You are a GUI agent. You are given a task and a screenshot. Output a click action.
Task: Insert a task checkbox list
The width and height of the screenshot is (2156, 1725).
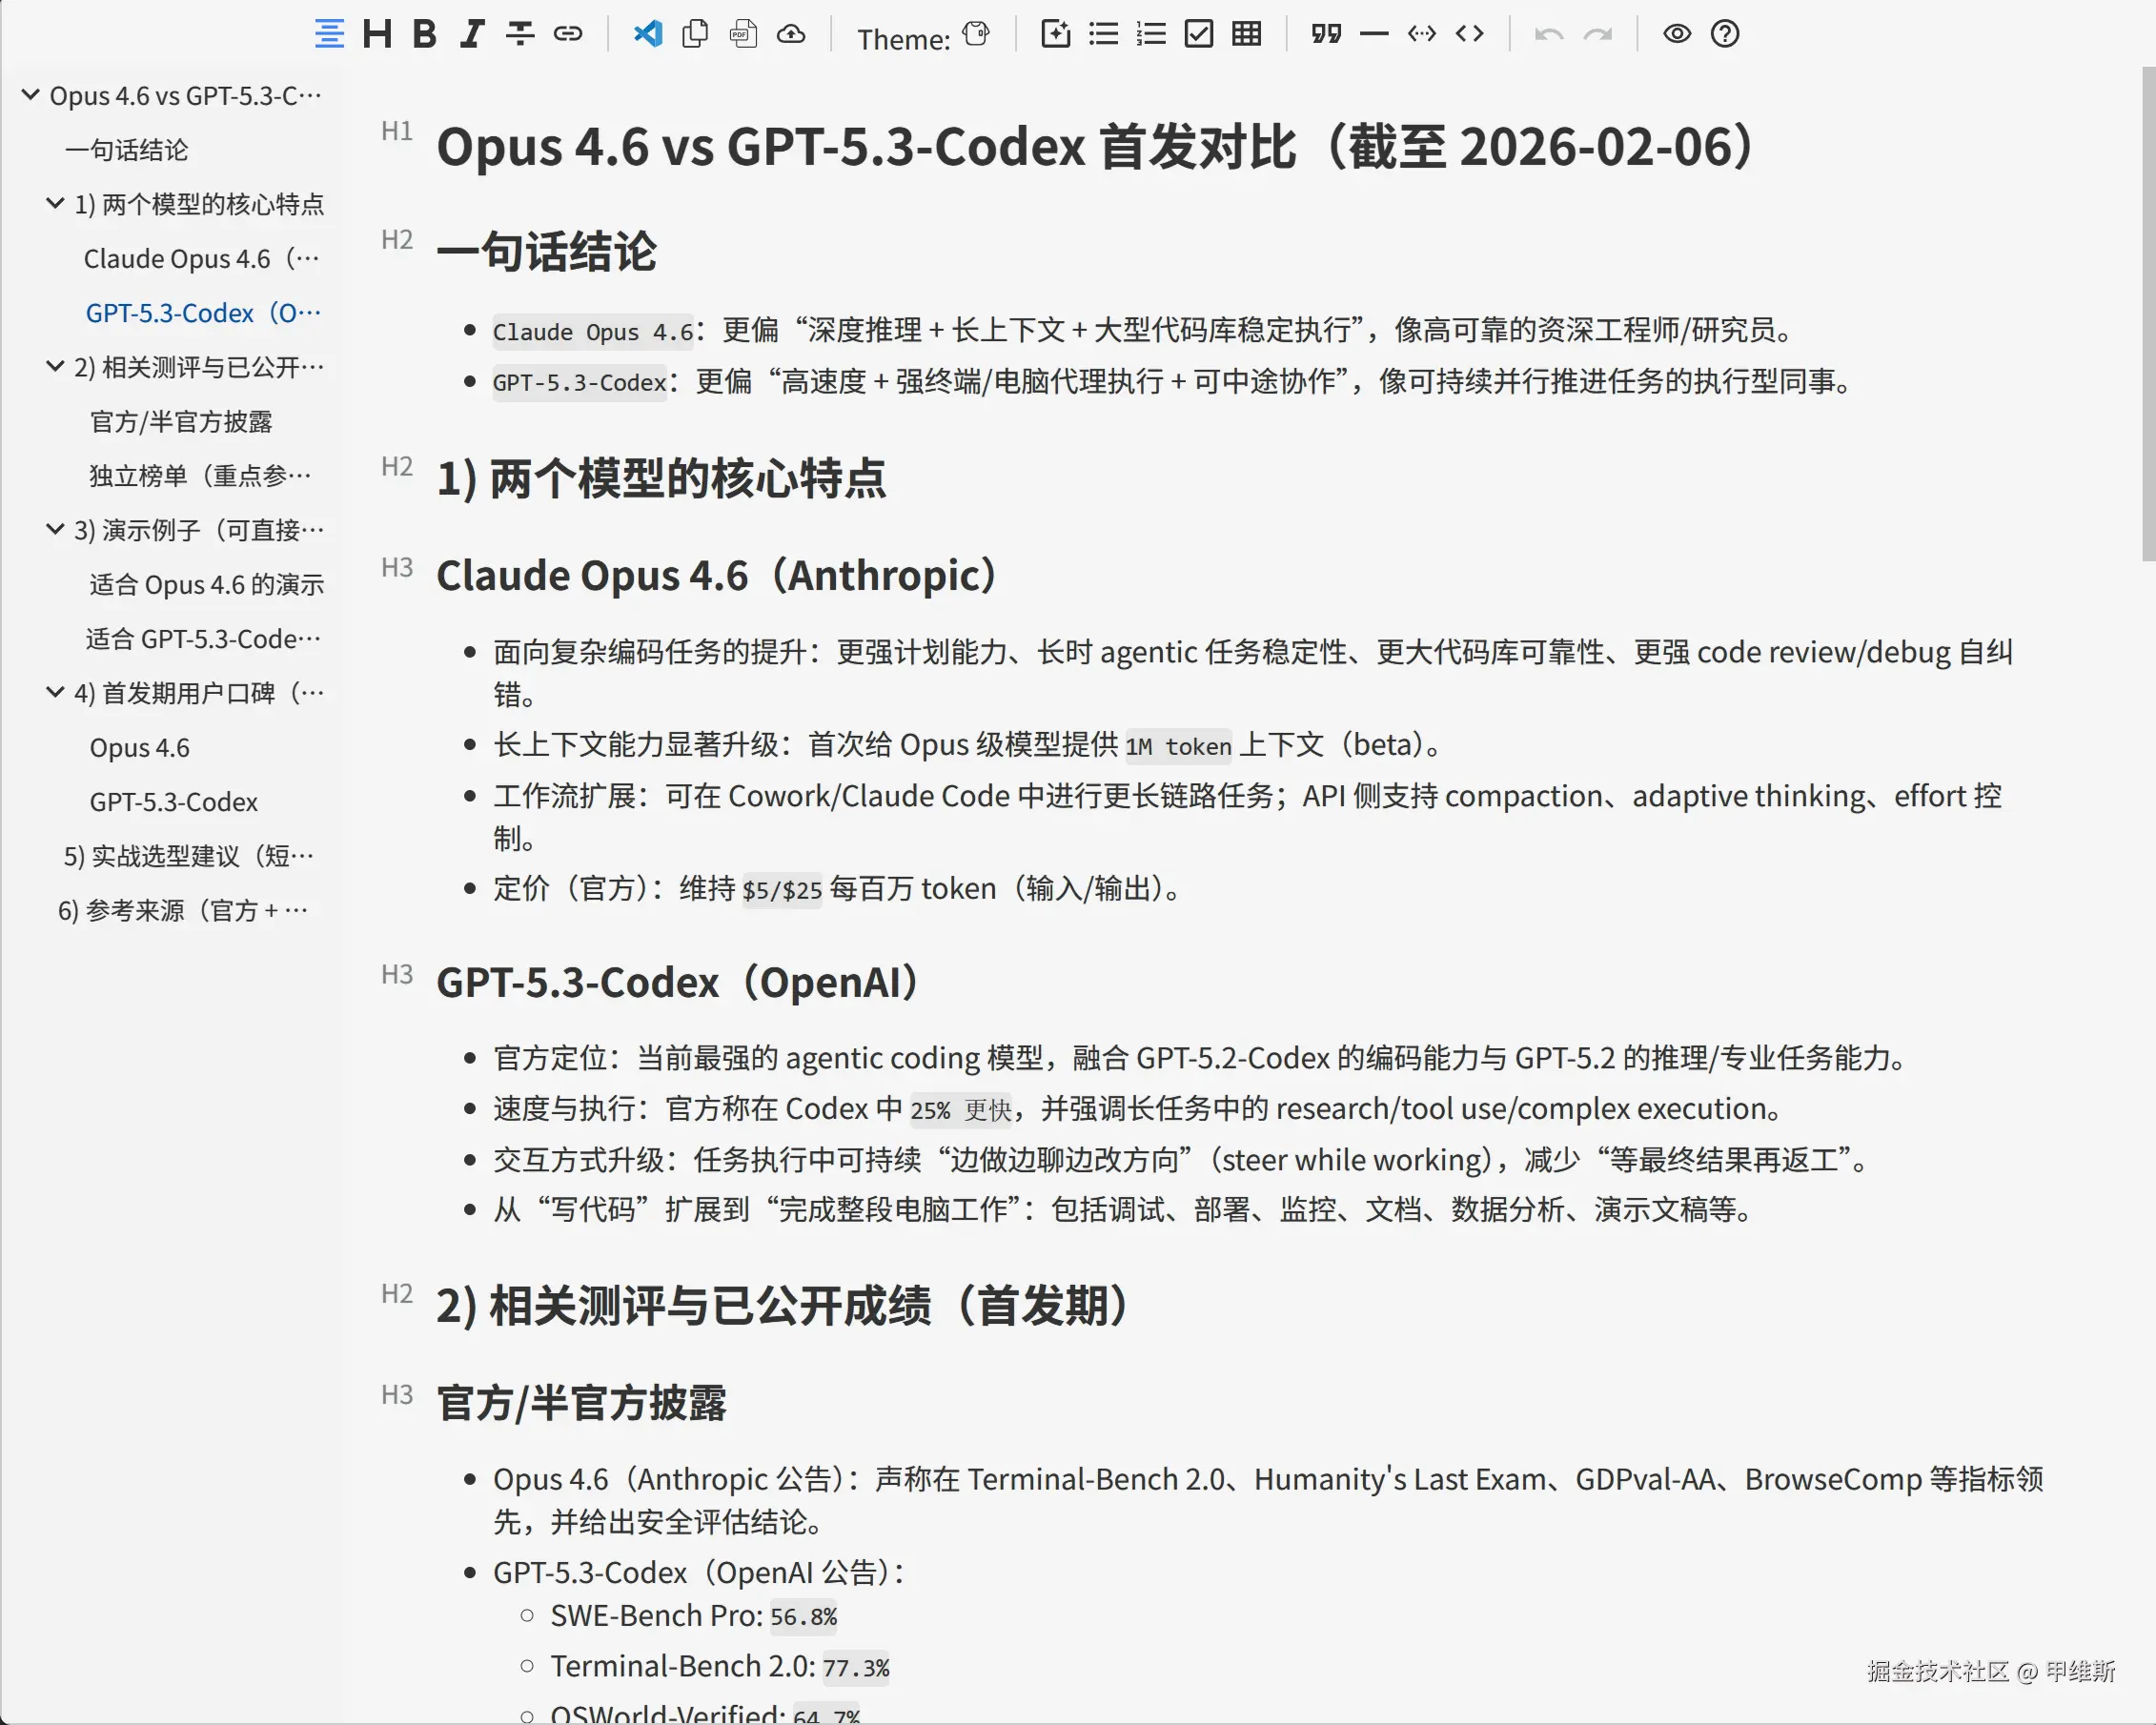pyautogui.click(x=1198, y=34)
